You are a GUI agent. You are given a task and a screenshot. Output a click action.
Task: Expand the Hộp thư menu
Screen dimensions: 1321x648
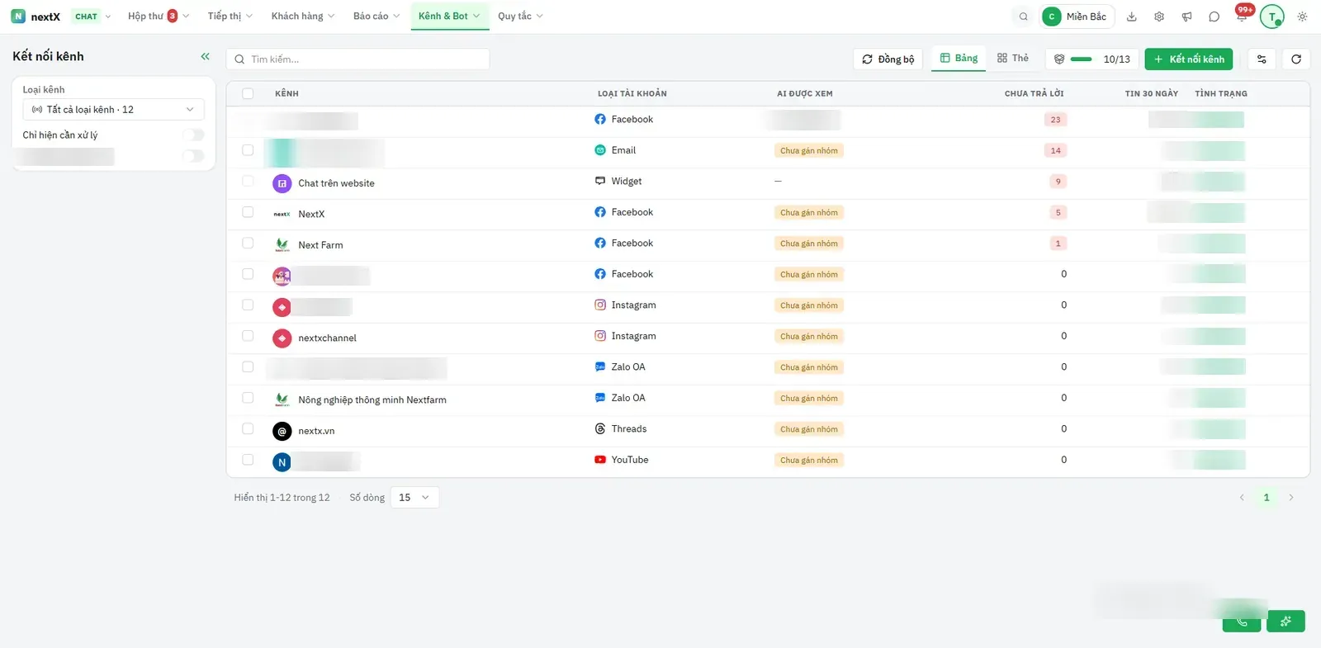tap(159, 17)
